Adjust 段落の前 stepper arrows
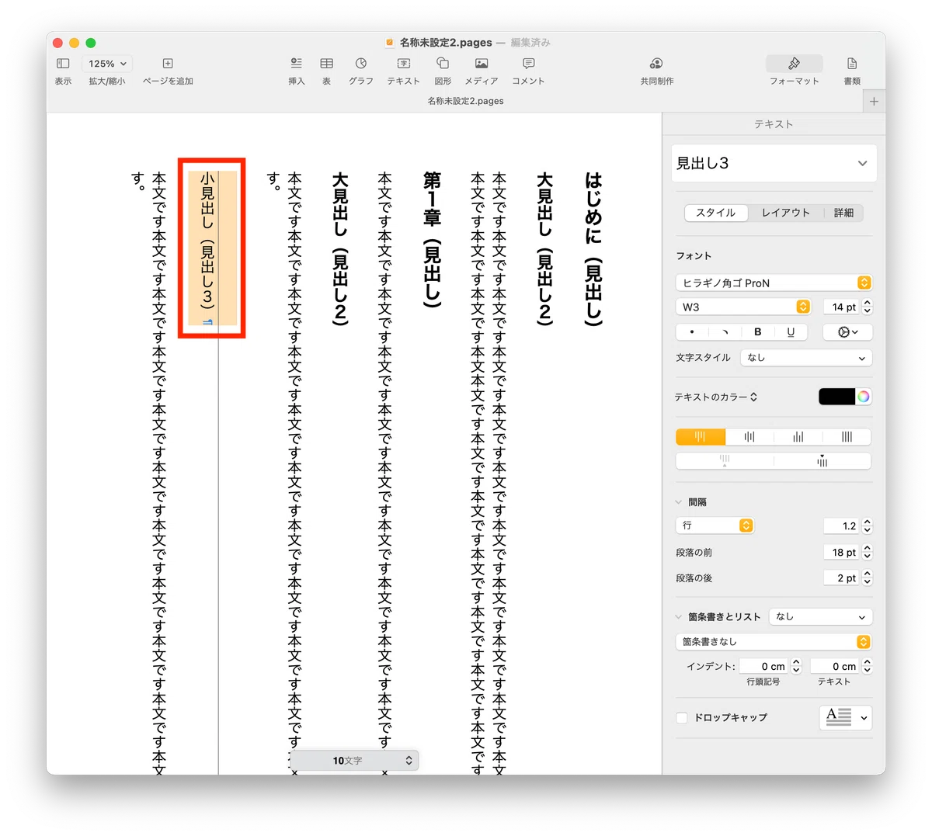Screen dimensions: 932x836 click(x=868, y=553)
